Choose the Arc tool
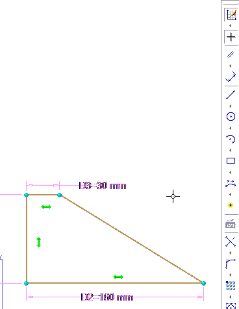Screen dimensions: 239x309 pos(231,139)
